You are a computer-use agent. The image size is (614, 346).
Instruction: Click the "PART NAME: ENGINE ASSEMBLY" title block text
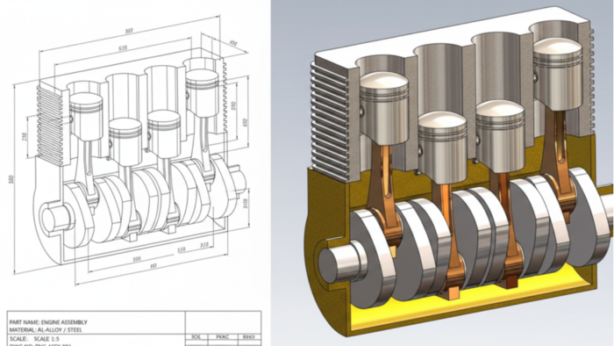tap(48, 322)
